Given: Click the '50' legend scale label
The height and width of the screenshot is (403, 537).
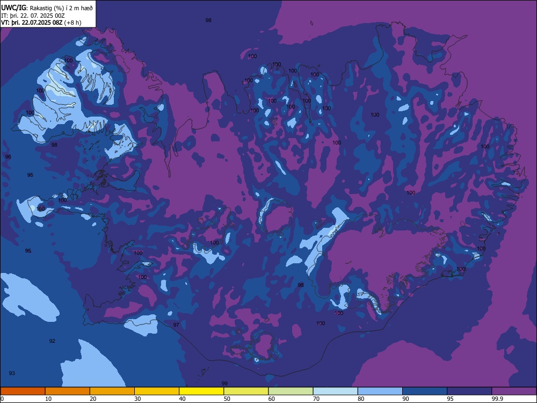Looking at the screenshot, I should tap(227, 399).
